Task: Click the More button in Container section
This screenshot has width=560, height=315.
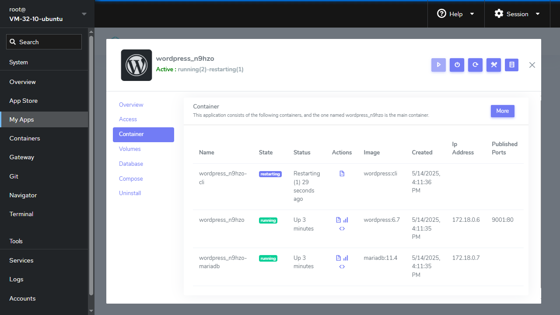Action: [x=503, y=111]
